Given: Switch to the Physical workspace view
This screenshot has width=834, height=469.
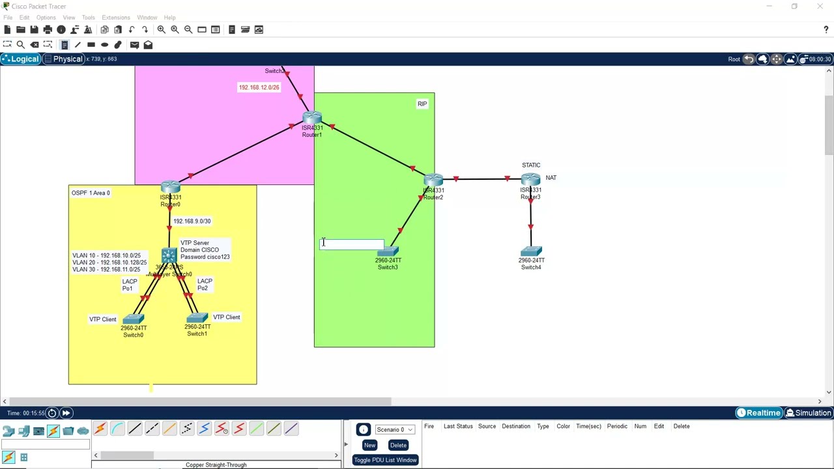Looking at the screenshot, I should 63,59.
